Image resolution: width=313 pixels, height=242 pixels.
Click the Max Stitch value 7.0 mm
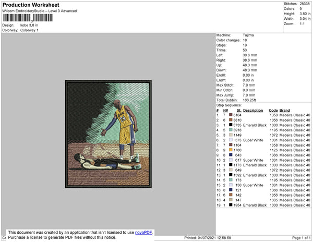click(x=249, y=85)
